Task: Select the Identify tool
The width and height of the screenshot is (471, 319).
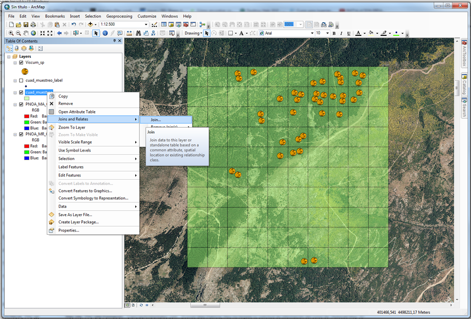Action: pos(105,33)
